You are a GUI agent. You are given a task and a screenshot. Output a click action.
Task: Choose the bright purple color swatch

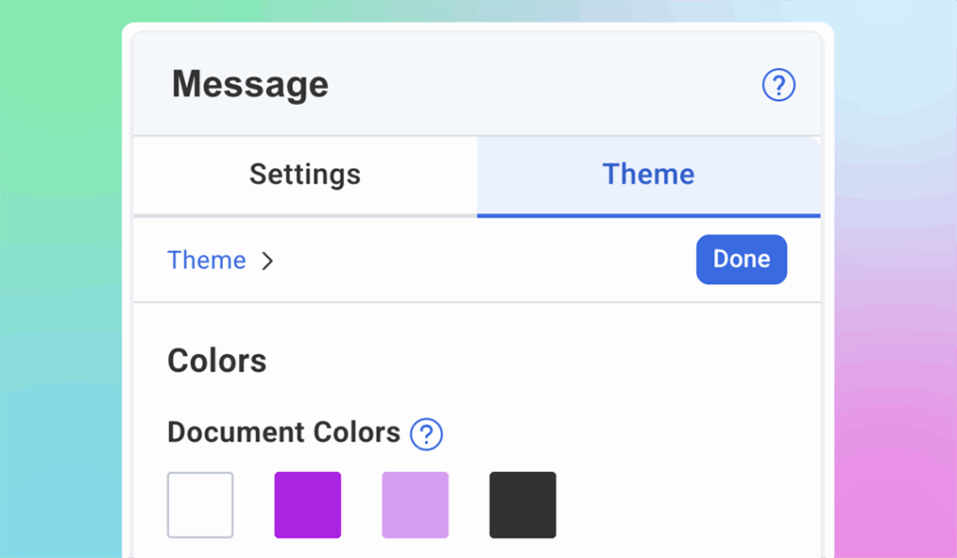pos(307,506)
